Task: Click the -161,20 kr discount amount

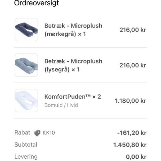Action: pyautogui.click(x=132, y=133)
